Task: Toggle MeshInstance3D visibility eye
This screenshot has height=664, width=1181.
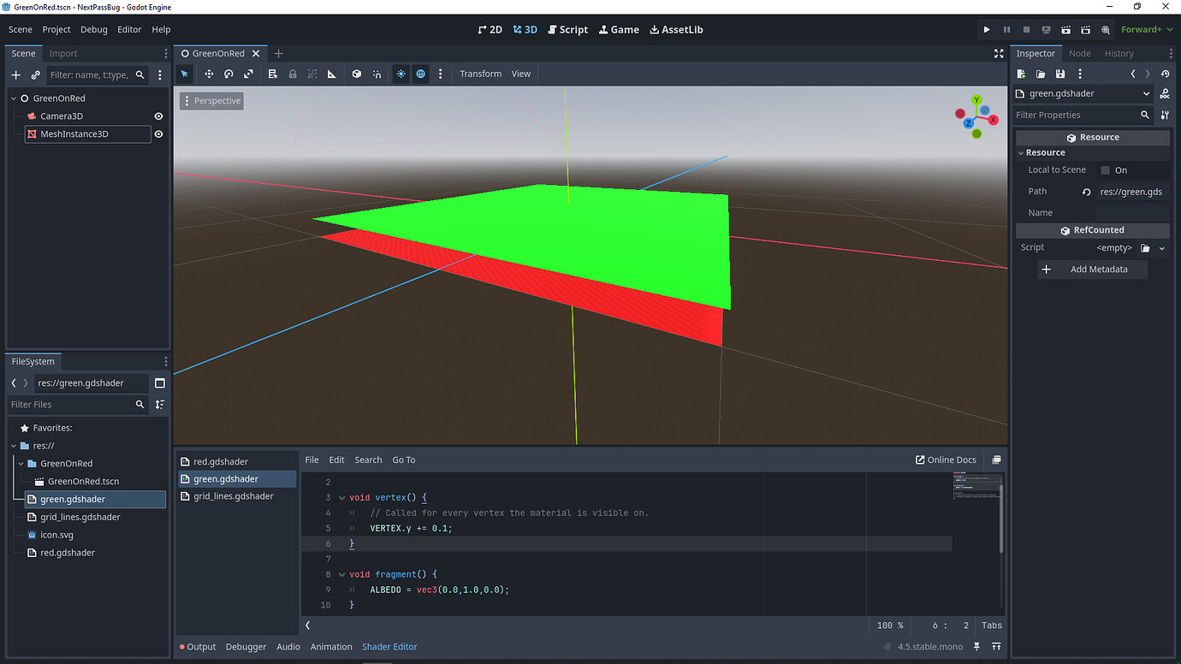Action: tap(158, 134)
